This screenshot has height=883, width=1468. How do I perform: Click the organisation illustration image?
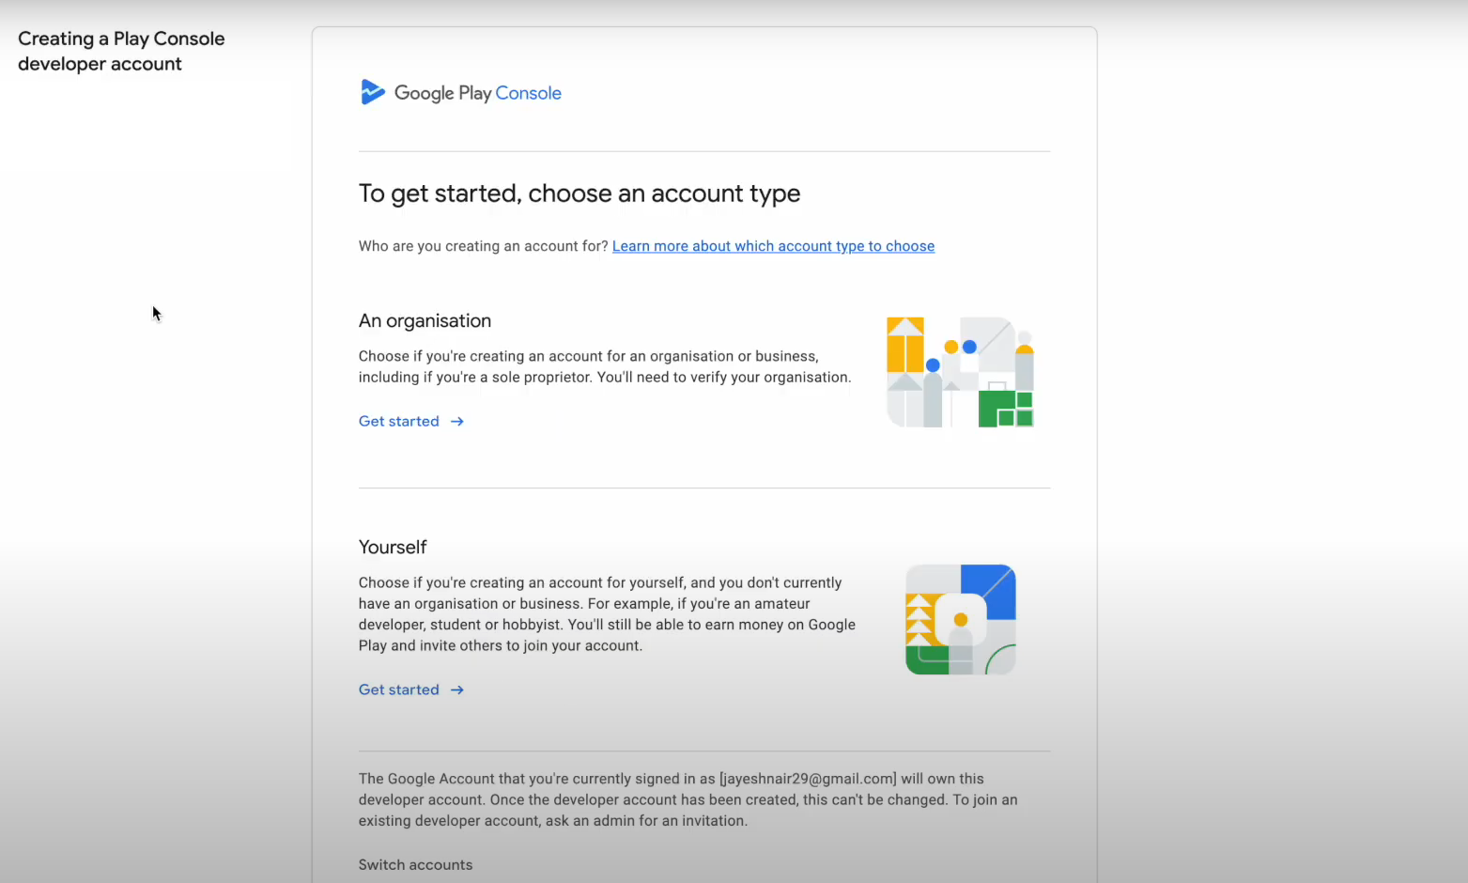click(x=960, y=372)
